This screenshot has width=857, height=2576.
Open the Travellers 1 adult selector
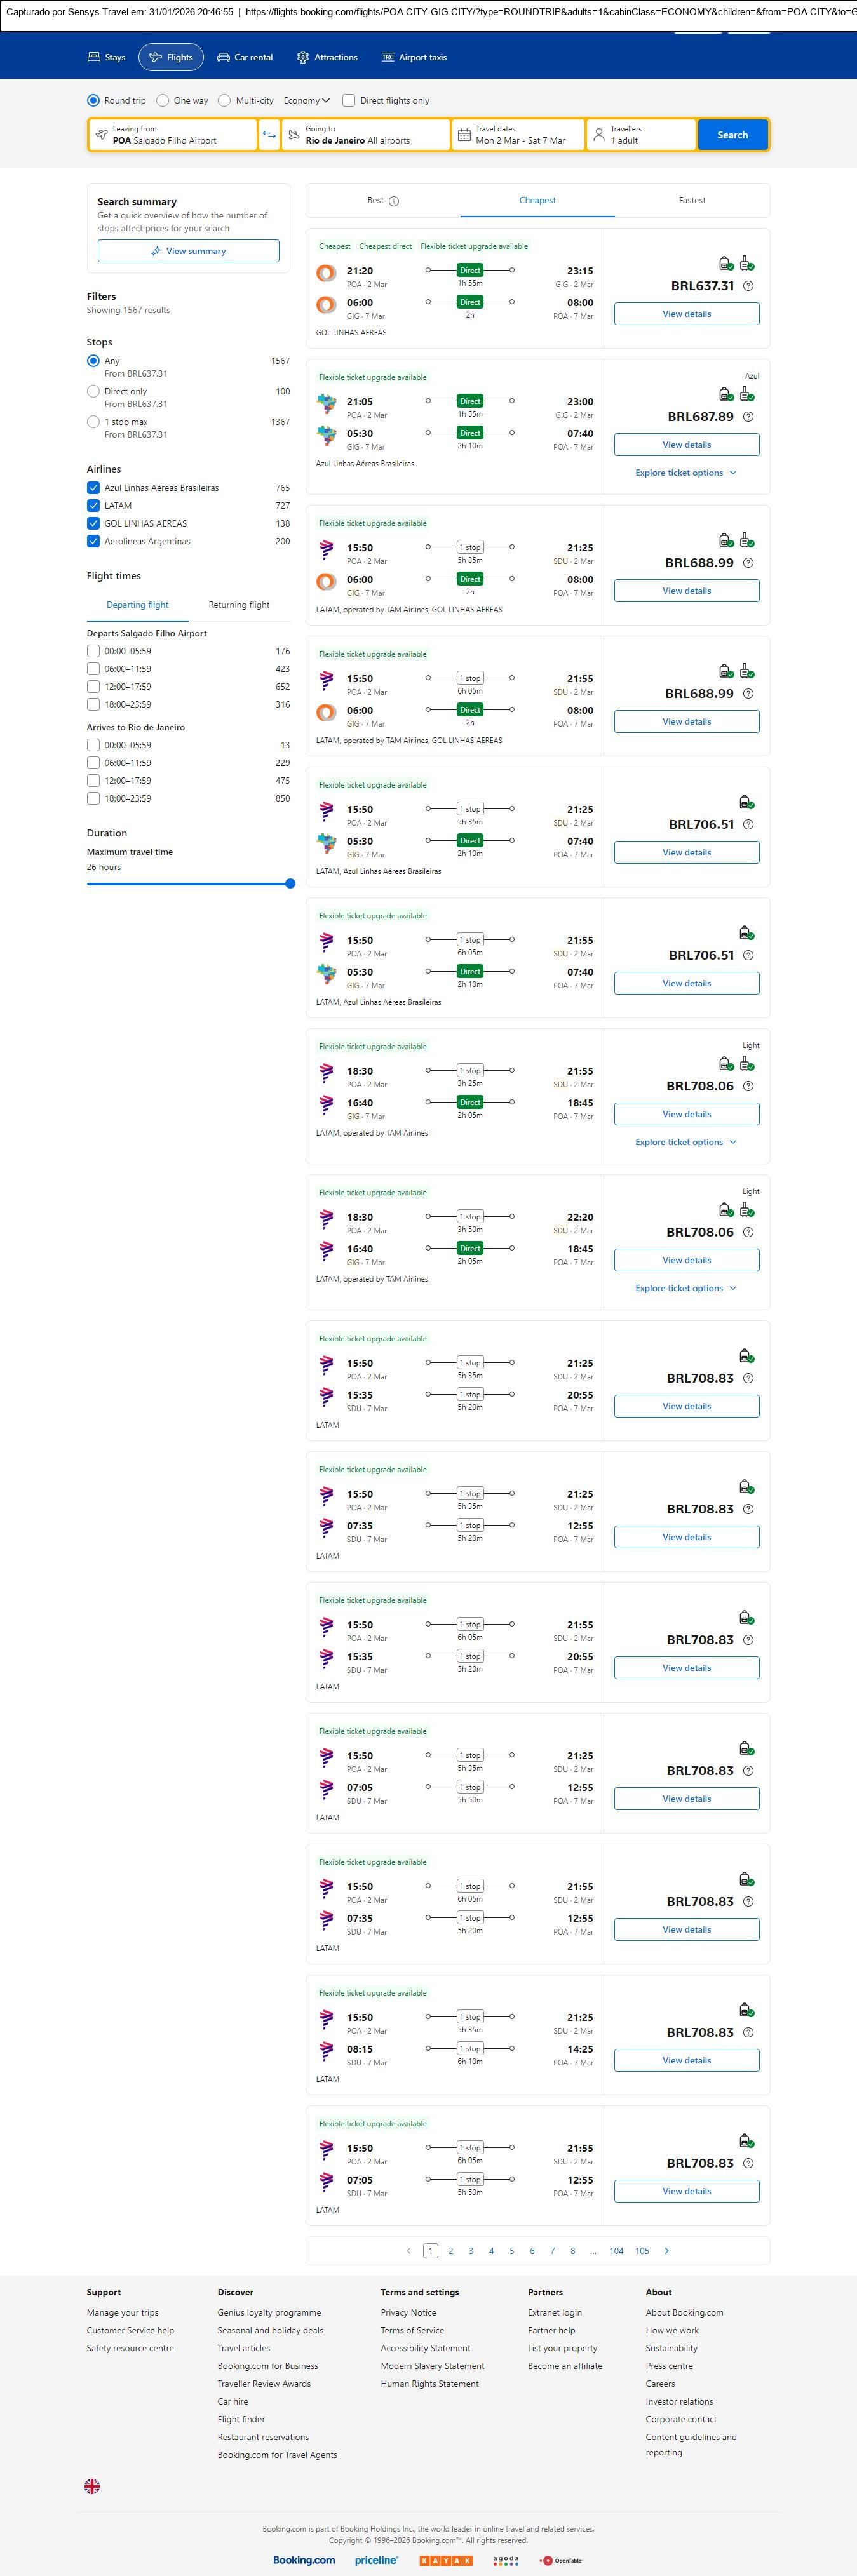640,135
